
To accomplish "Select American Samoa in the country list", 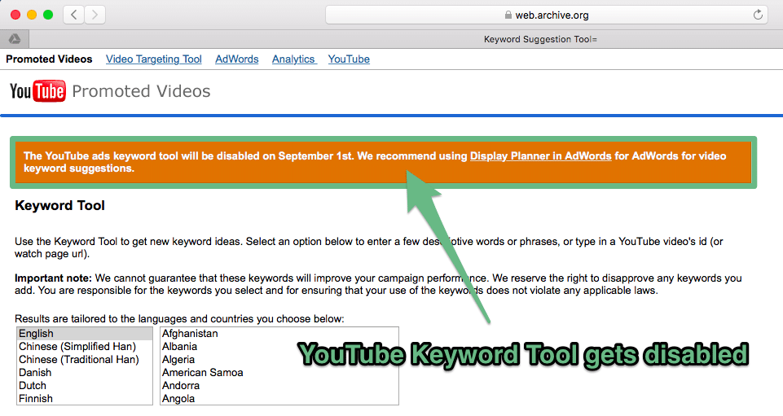I will [x=279, y=372].
